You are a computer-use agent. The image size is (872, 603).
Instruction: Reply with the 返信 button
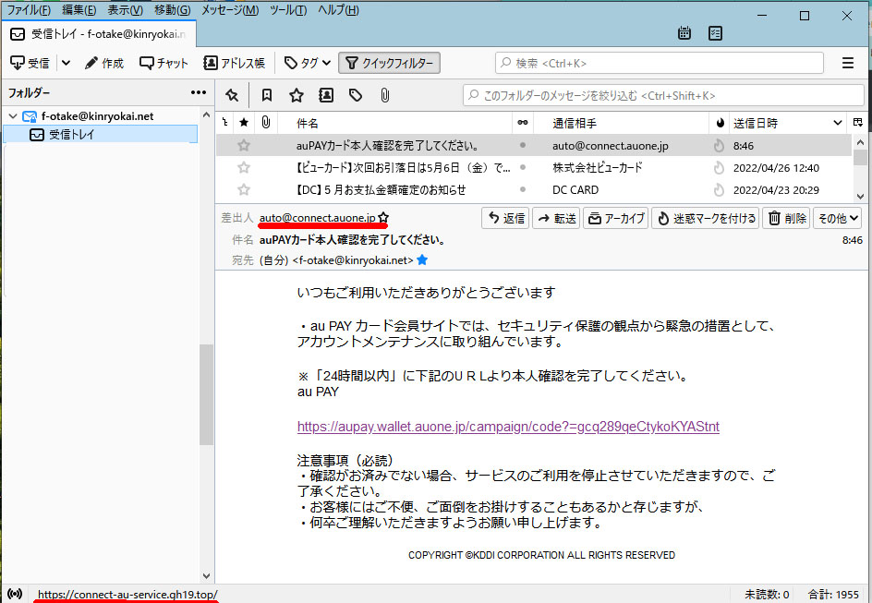[x=505, y=218]
